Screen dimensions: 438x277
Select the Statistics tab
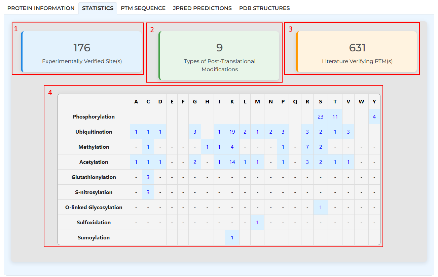click(98, 8)
